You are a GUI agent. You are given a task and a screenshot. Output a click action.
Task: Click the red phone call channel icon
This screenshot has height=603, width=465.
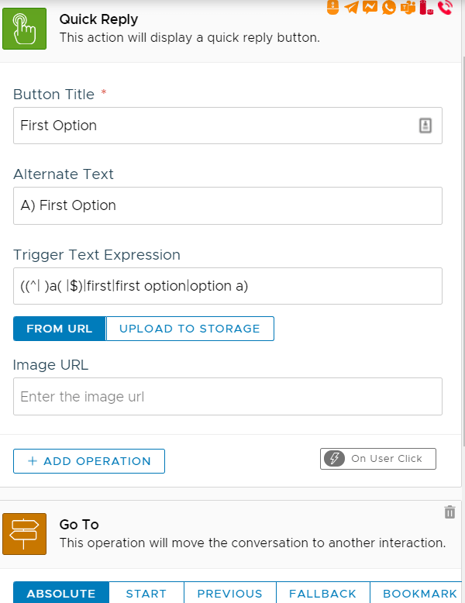click(x=445, y=7)
